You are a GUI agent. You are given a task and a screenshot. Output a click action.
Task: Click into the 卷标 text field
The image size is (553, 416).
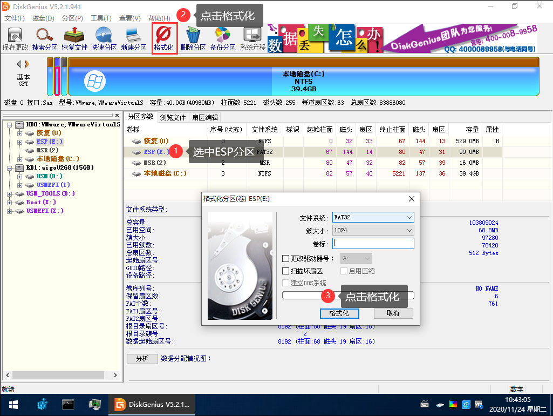pos(373,244)
